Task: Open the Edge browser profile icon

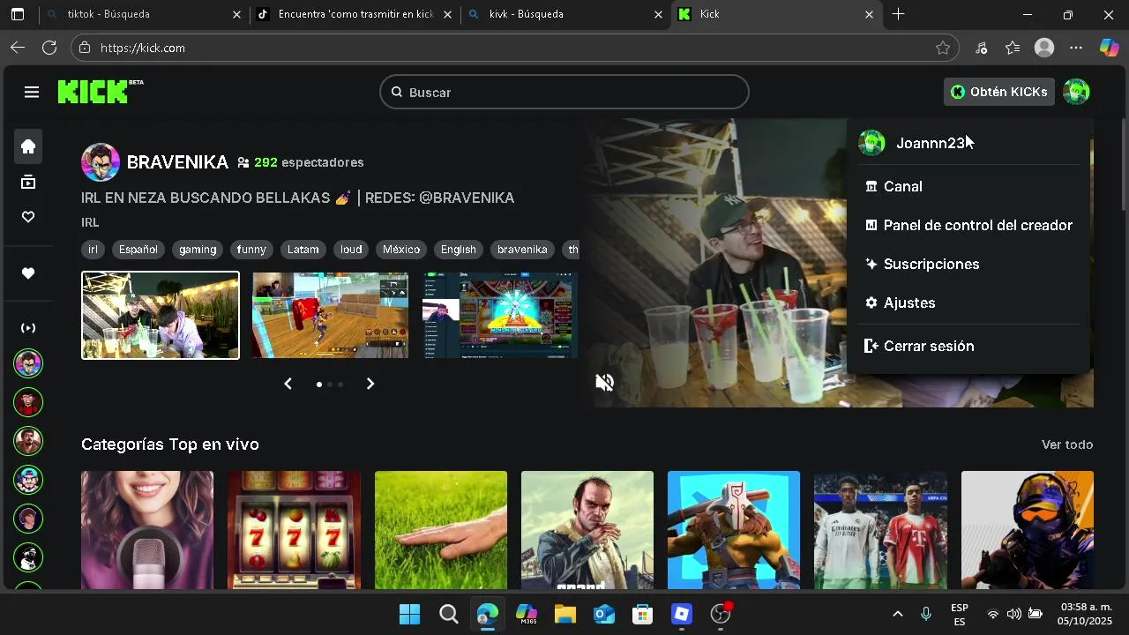Action: 1044,48
